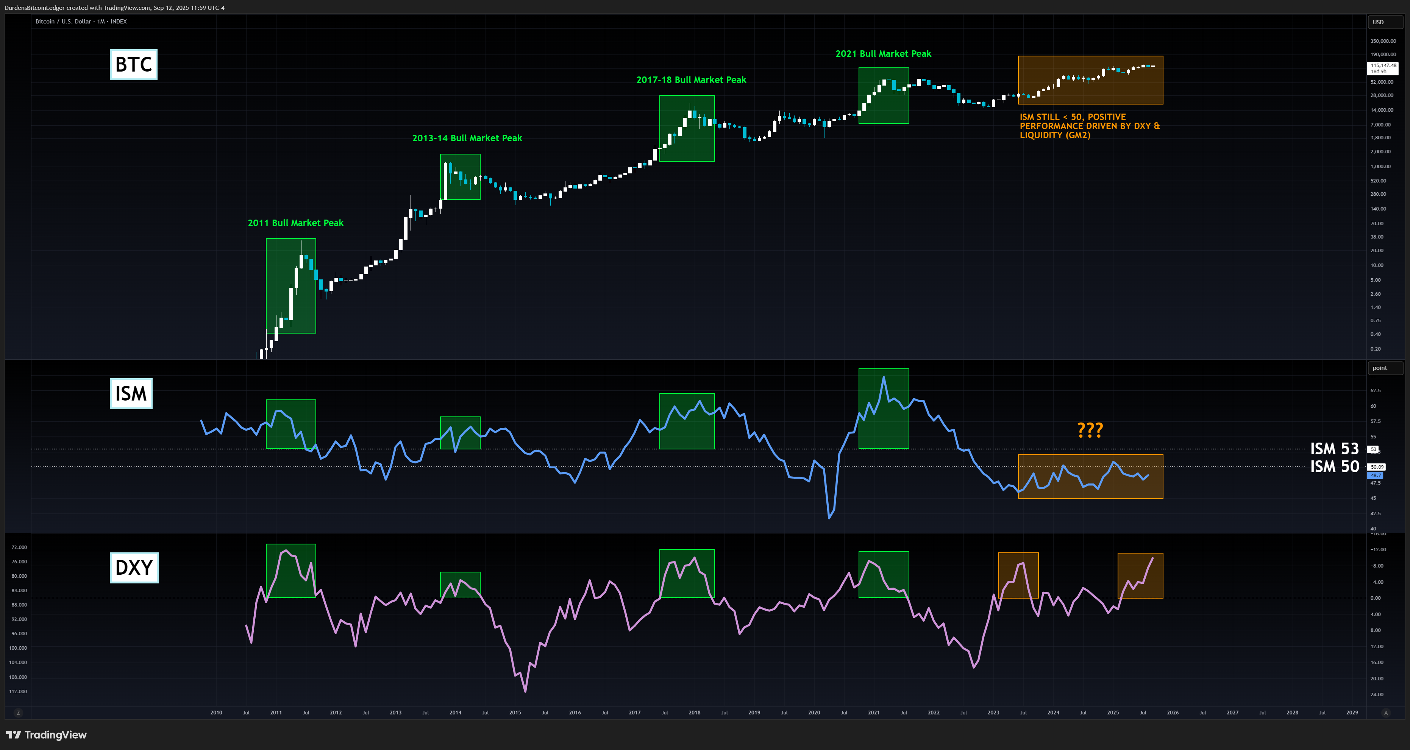The height and width of the screenshot is (750, 1410).
Task: Click the TradingView logo
Action: point(46,735)
